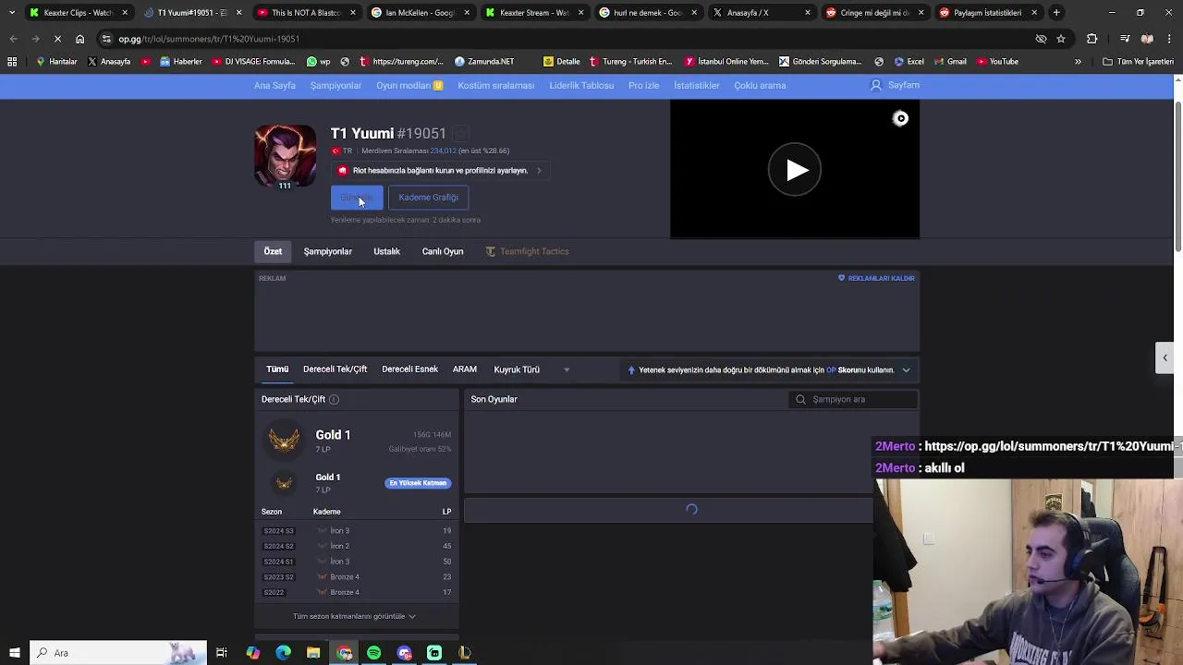
Task: Expand hidden bookmarks chevron
Action: coord(1078,62)
